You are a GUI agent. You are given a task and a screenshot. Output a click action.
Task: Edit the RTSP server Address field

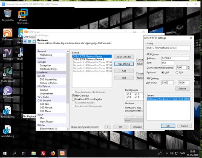pyautogui.click(x=176, y=58)
